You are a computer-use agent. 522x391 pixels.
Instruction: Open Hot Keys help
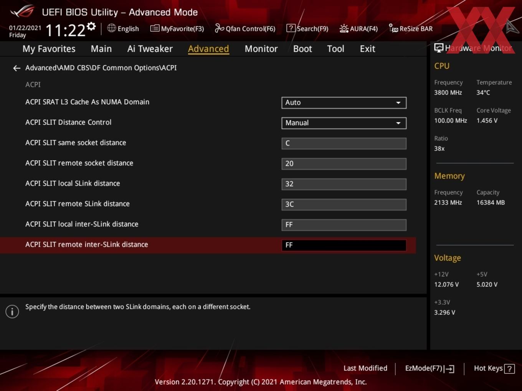[494, 368]
